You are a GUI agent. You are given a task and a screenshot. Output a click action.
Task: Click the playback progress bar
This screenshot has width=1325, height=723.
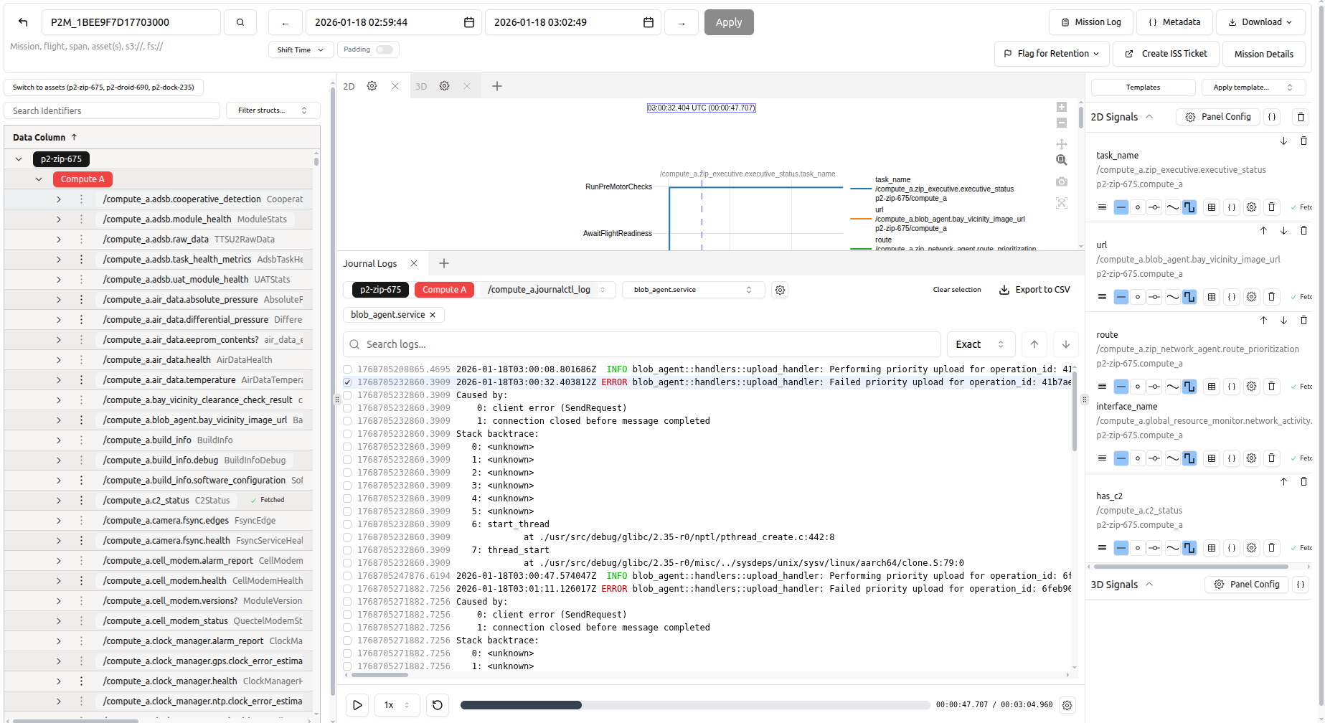[694, 705]
